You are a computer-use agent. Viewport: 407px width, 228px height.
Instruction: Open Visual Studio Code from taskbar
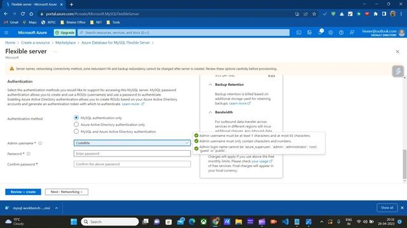coord(286,222)
